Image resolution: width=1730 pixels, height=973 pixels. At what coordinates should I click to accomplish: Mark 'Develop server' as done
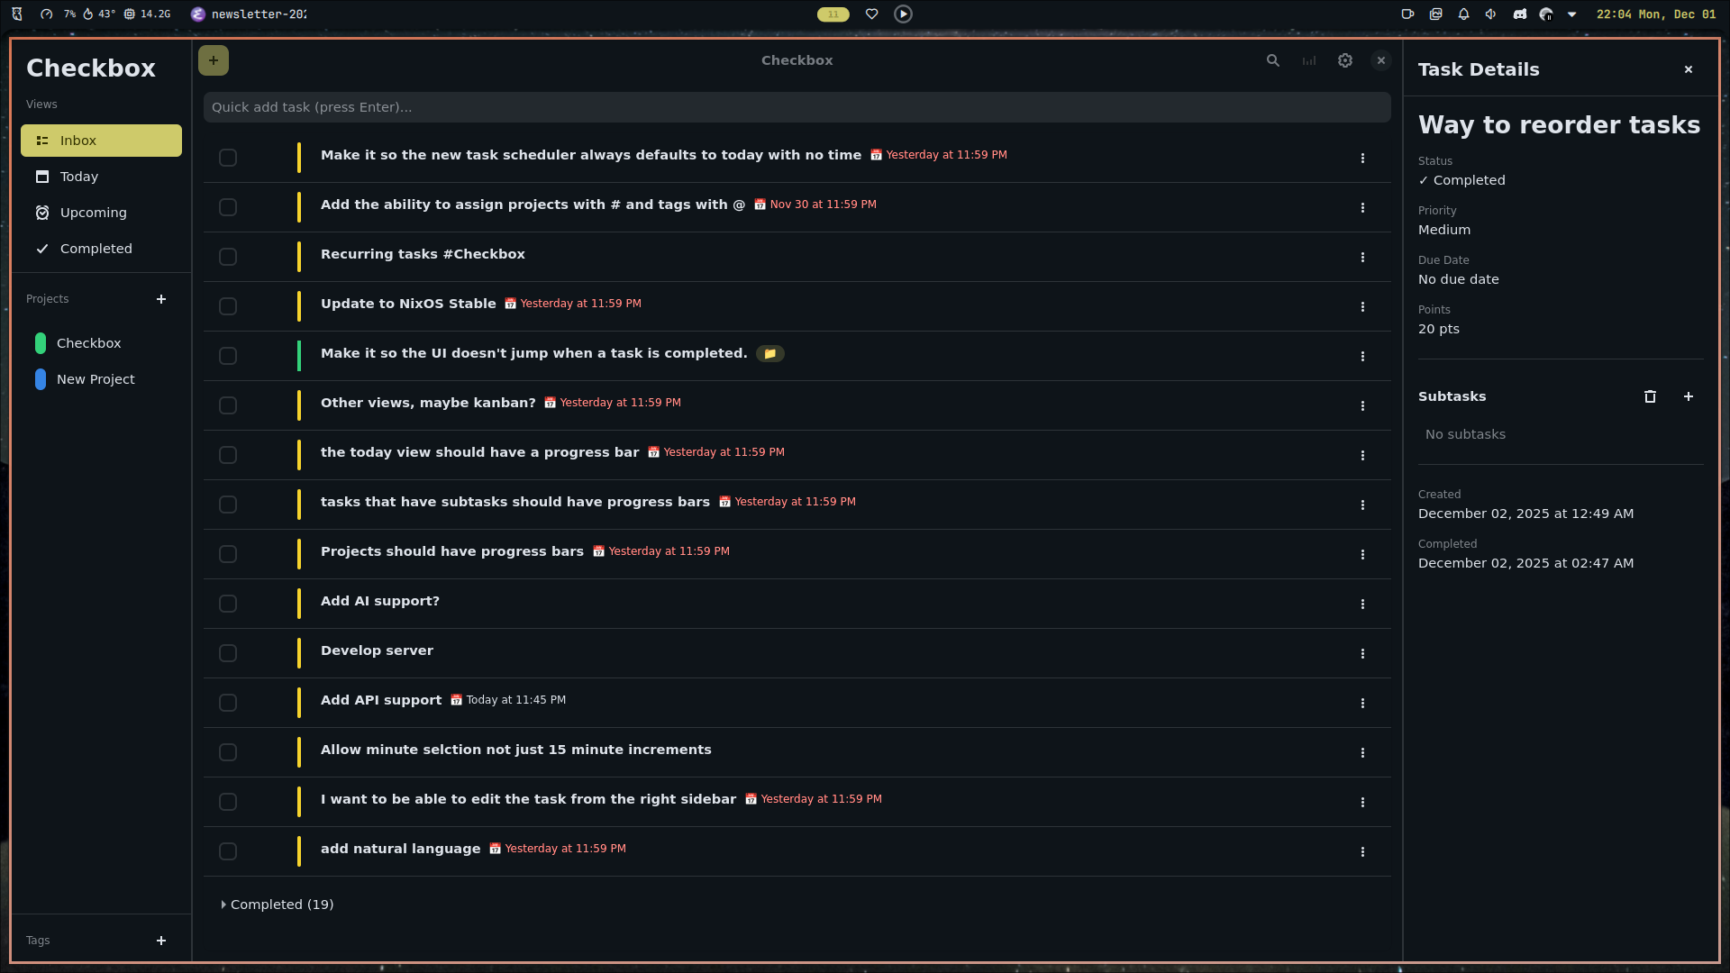click(228, 653)
